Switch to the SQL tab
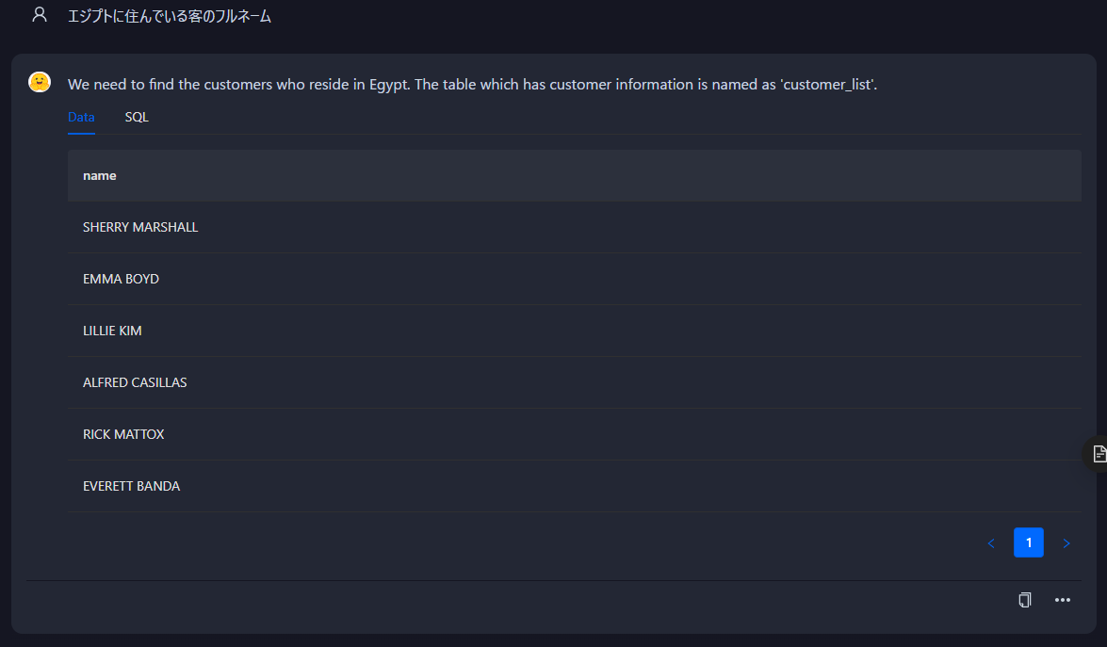1107x647 pixels. [x=137, y=118]
